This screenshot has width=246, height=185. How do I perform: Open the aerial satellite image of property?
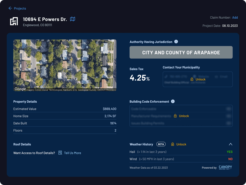(x=65, y=65)
